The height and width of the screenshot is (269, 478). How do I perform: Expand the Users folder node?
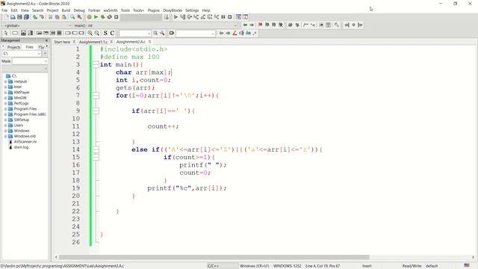pyautogui.click(x=5, y=126)
